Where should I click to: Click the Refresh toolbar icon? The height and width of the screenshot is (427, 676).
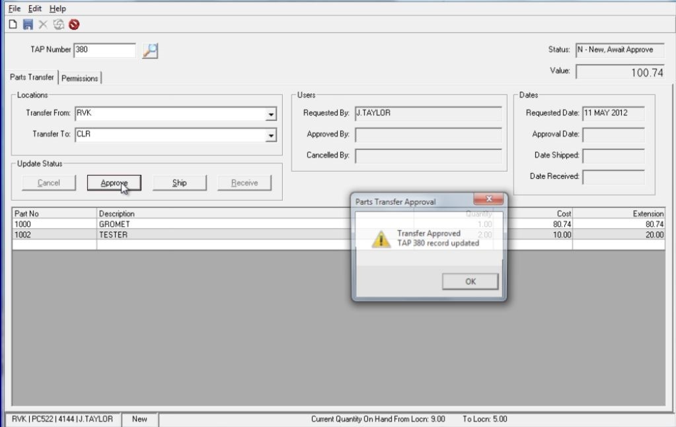[x=59, y=24]
